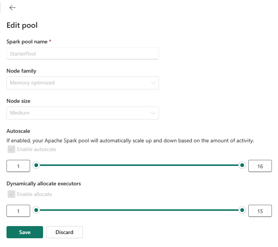
Task: Click the executors maximum value box showing 15
Action: pyautogui.click(x=260, y=211)
